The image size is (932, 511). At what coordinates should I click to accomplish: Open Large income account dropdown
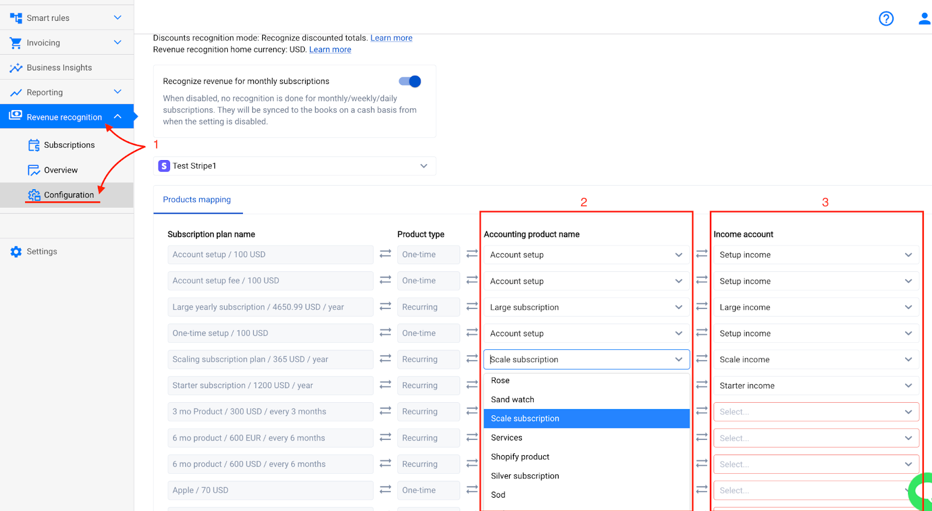(x=815, y=307)
